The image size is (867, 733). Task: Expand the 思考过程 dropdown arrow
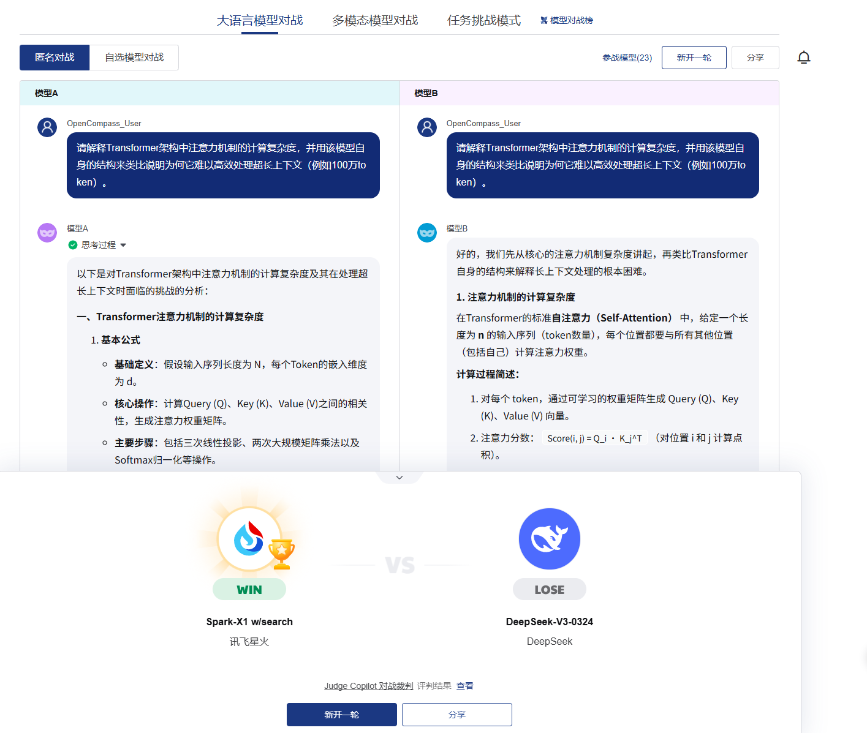coord(123,245)
